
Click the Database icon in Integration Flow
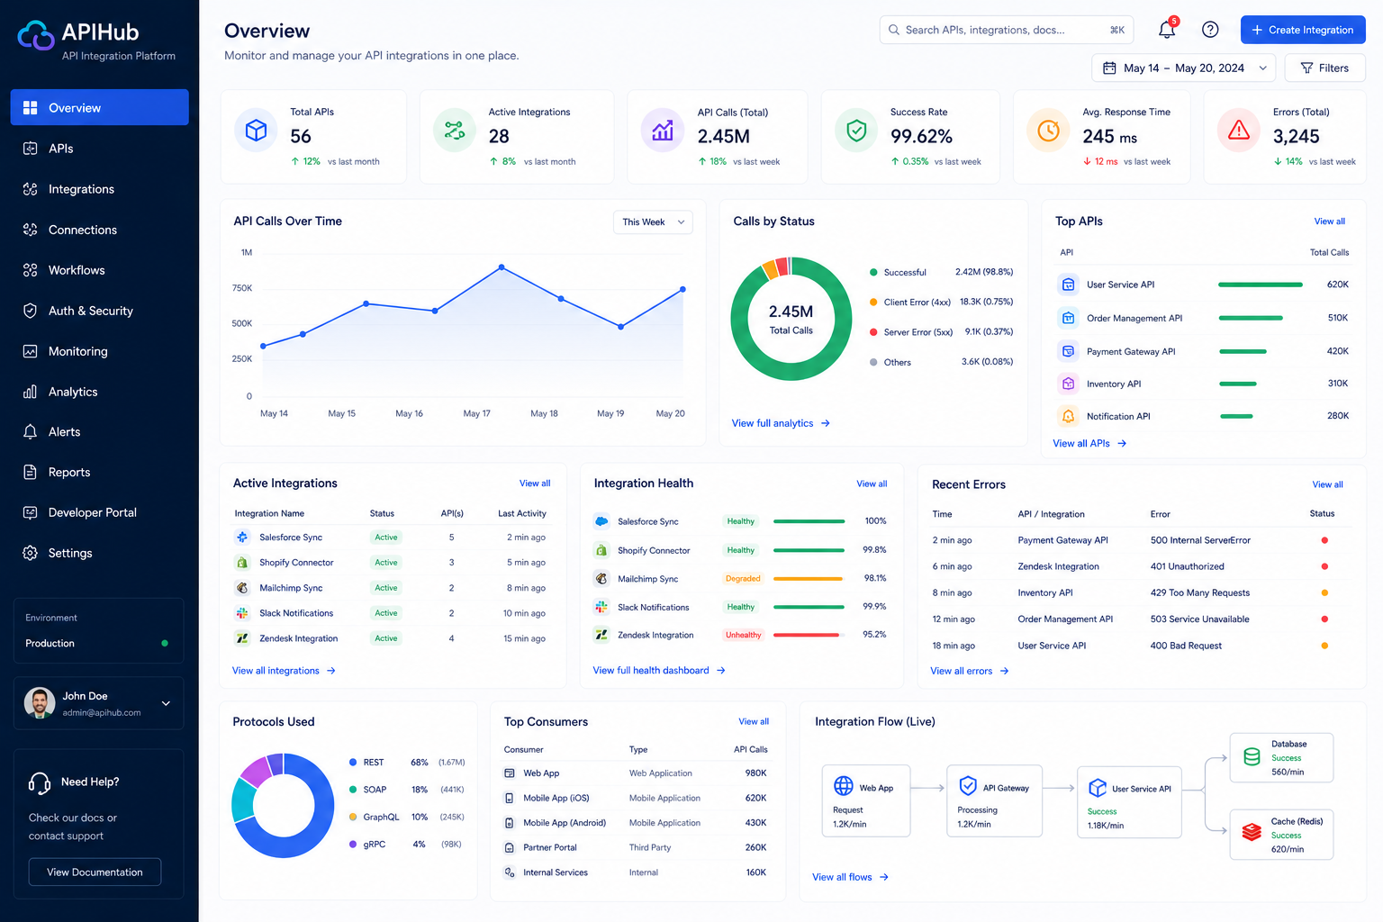click(x=1252, y=757)
